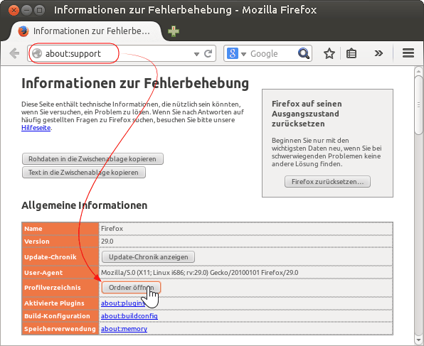Image resolution: width=424 pixels, height=346 pixels.
Task: Open a new tab with plus icon
Action: point(174,31)
